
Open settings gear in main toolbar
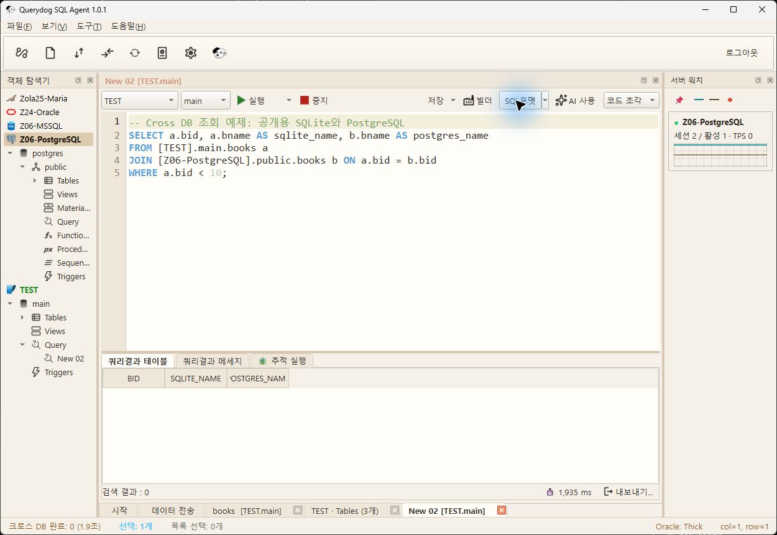click(x=191, y=53)
